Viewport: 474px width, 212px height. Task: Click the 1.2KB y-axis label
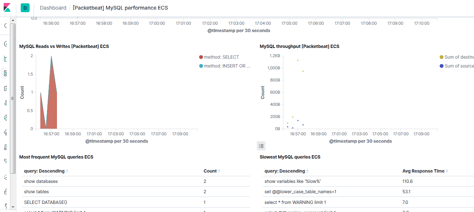point(275,56)
